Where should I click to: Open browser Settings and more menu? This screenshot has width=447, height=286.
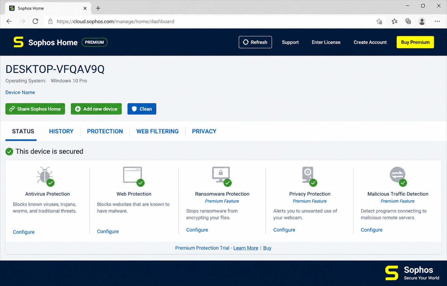[437, 21]
